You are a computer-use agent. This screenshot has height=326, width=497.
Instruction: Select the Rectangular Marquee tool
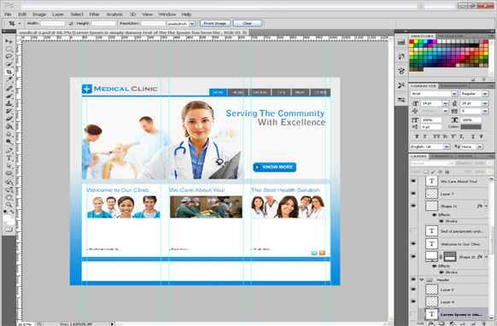[x=9, y=49]
